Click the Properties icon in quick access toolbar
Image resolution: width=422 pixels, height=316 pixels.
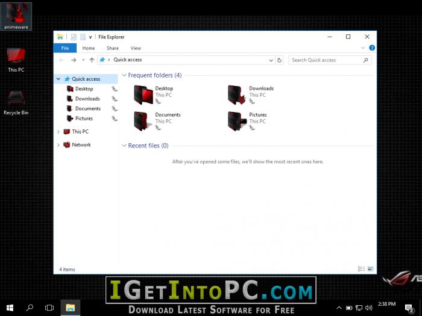tap(74, 37)
